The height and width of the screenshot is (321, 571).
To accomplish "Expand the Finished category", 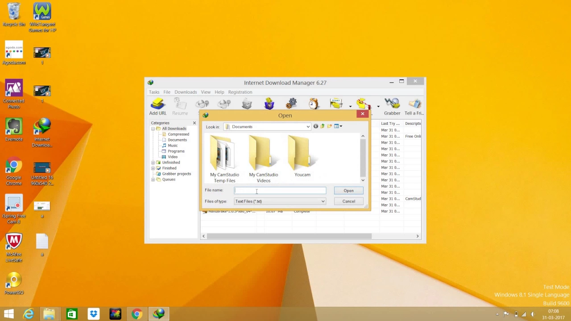I will [153, 169].
